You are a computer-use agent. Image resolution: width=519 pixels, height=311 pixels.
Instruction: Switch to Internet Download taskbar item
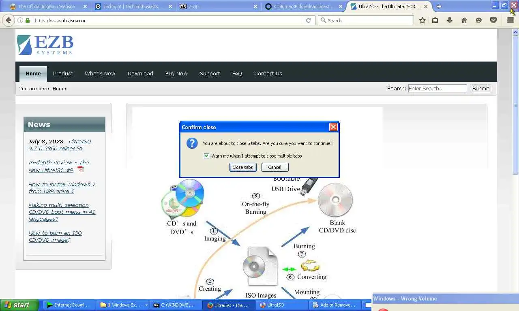point(69,305)
